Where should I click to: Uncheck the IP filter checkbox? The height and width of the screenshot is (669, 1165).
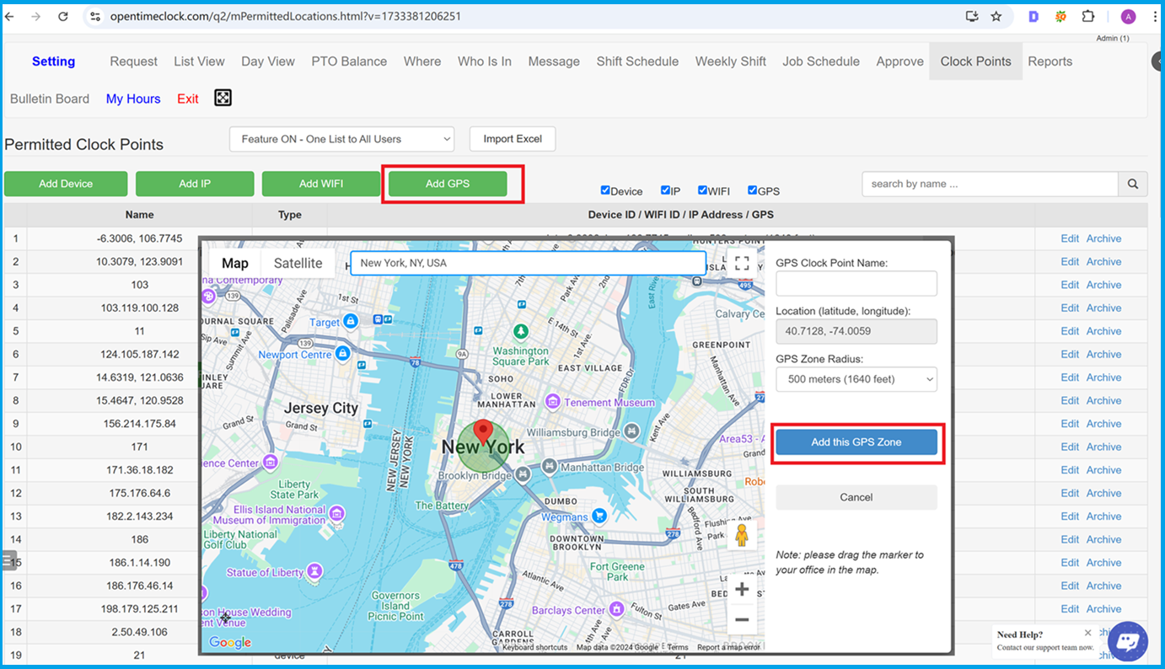click(665, 190)
